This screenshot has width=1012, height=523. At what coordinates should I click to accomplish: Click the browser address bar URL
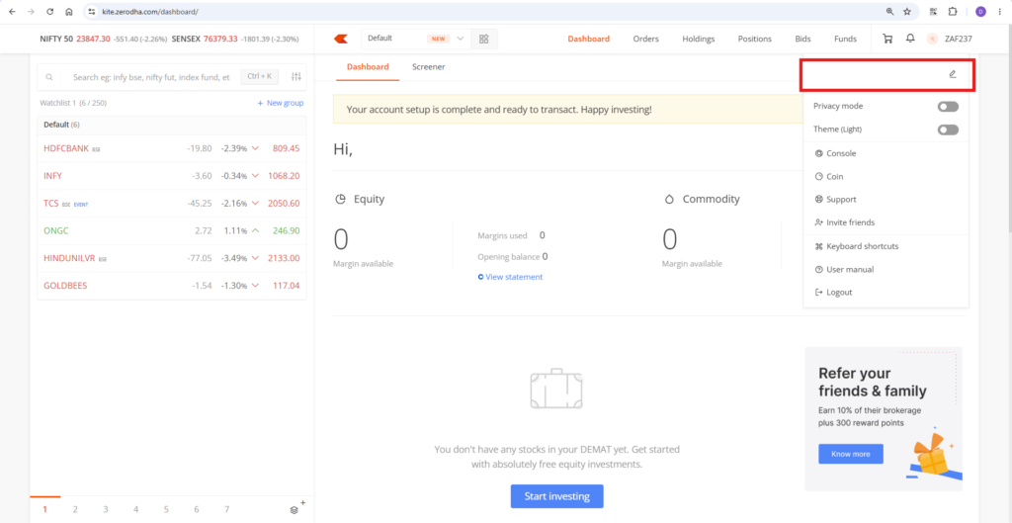pyautogui.click(x=150, y=12)
